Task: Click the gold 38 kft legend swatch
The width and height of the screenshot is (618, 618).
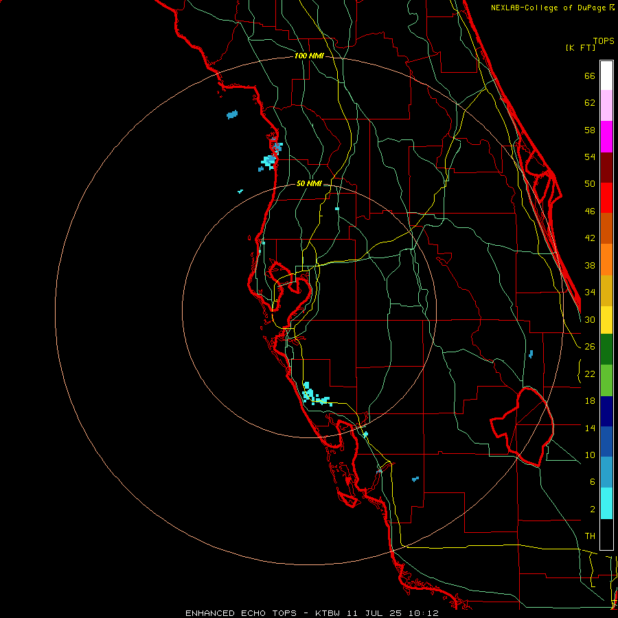Action: coord(606,290)
